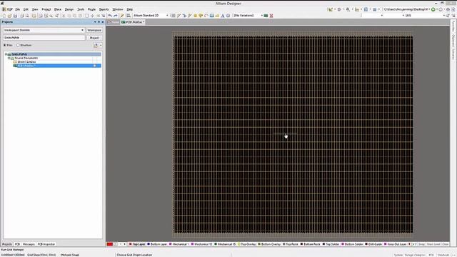Select the place via icon
The width and height of the screenshot is (457, 257).
pyautogui.click(x=201, y=16)
